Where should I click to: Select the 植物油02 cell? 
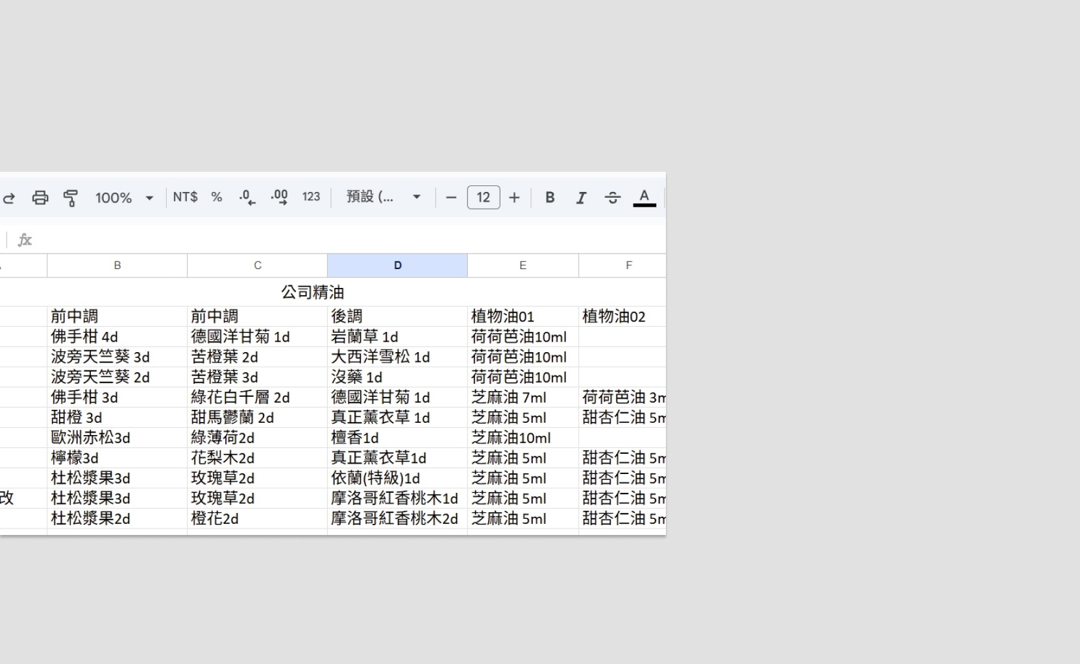(622, 316)
